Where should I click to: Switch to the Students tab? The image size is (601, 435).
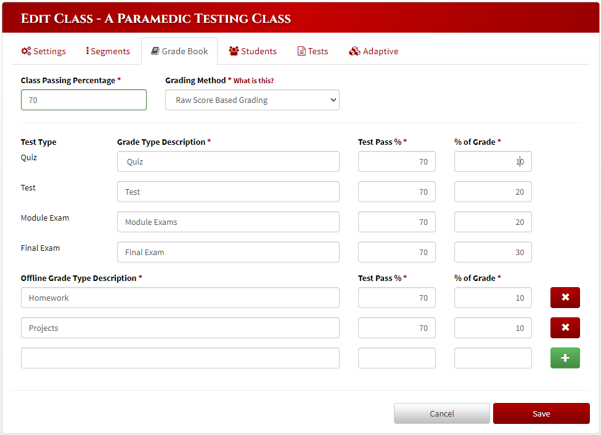coord(253,51)
